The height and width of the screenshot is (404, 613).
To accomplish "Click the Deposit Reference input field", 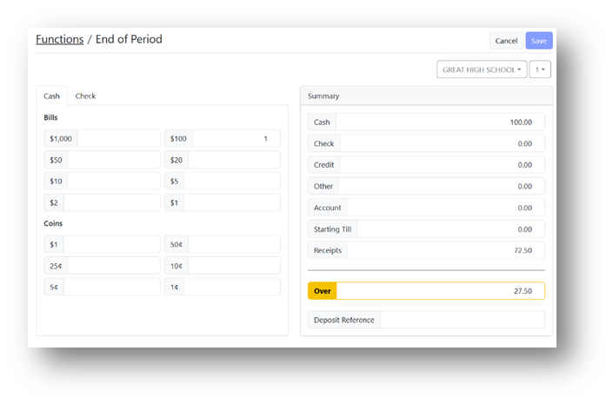I will (x=463, y=320).
